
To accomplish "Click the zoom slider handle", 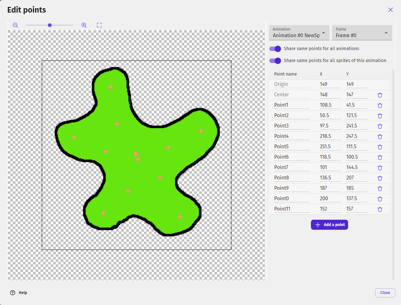I will [x=50, y=25].
